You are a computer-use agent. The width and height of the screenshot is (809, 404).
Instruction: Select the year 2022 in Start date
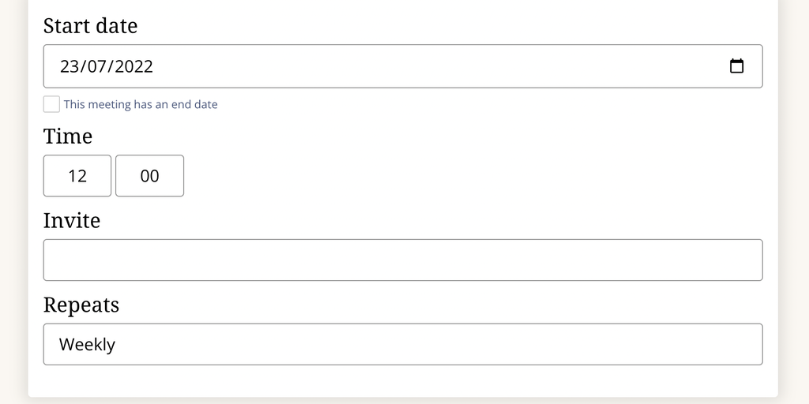click(x=134, y=66)
